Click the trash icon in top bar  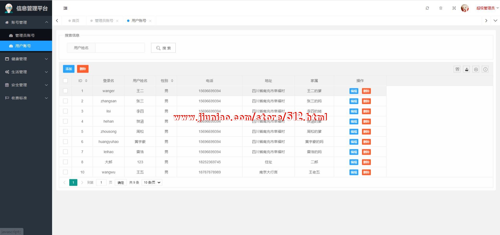(x=441, y=8)
